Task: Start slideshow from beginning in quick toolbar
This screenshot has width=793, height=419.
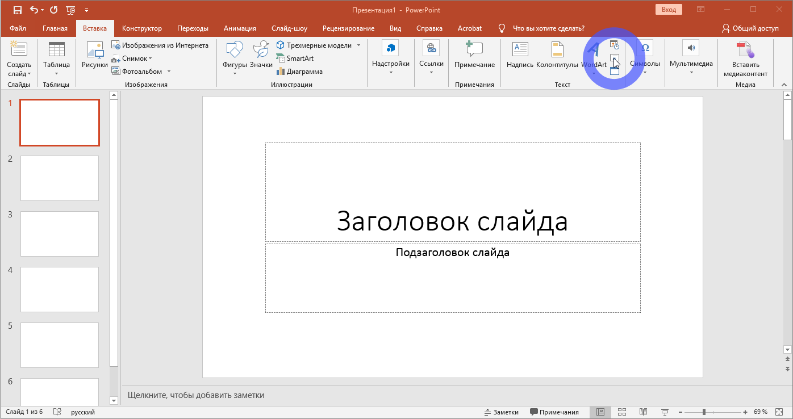Action: (x=71, y=10)
